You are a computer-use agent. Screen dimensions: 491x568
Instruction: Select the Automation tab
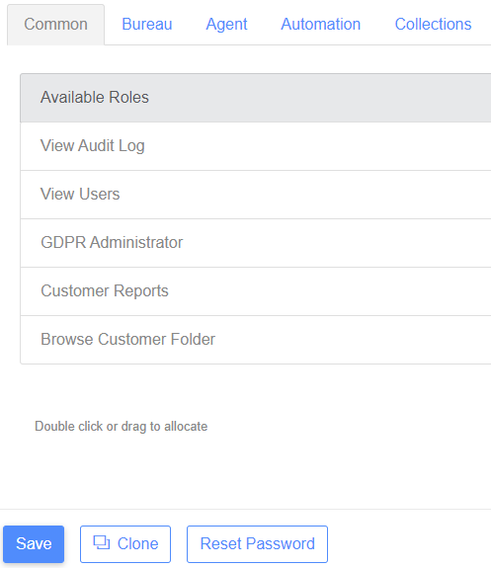point(321,25)
